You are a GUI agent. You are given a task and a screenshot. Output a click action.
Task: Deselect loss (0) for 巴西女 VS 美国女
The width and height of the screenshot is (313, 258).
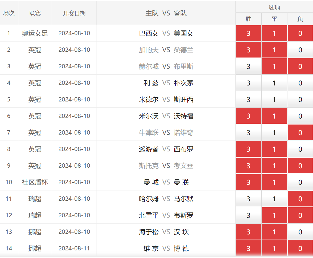point(300,33)
